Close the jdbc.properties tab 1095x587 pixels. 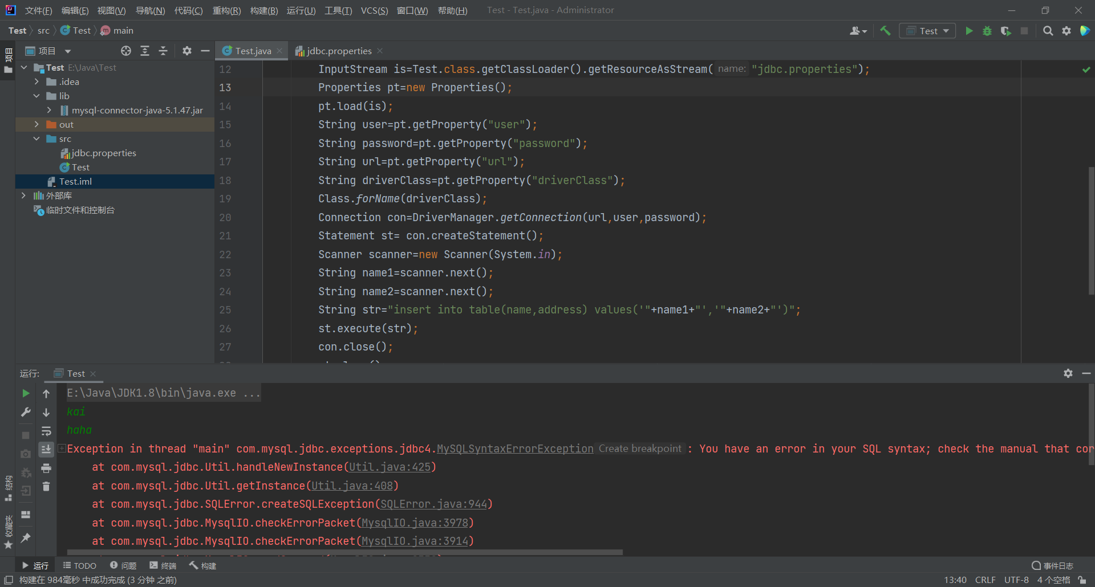coord(380,51)
